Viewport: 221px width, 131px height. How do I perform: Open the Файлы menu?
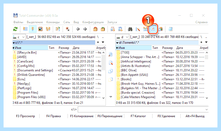pyautogui.click(x=18, y=22)
